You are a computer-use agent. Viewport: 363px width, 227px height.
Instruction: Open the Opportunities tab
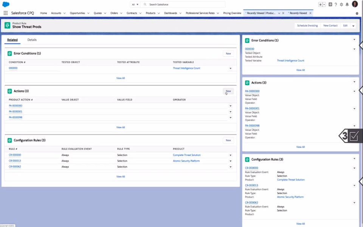77,13
